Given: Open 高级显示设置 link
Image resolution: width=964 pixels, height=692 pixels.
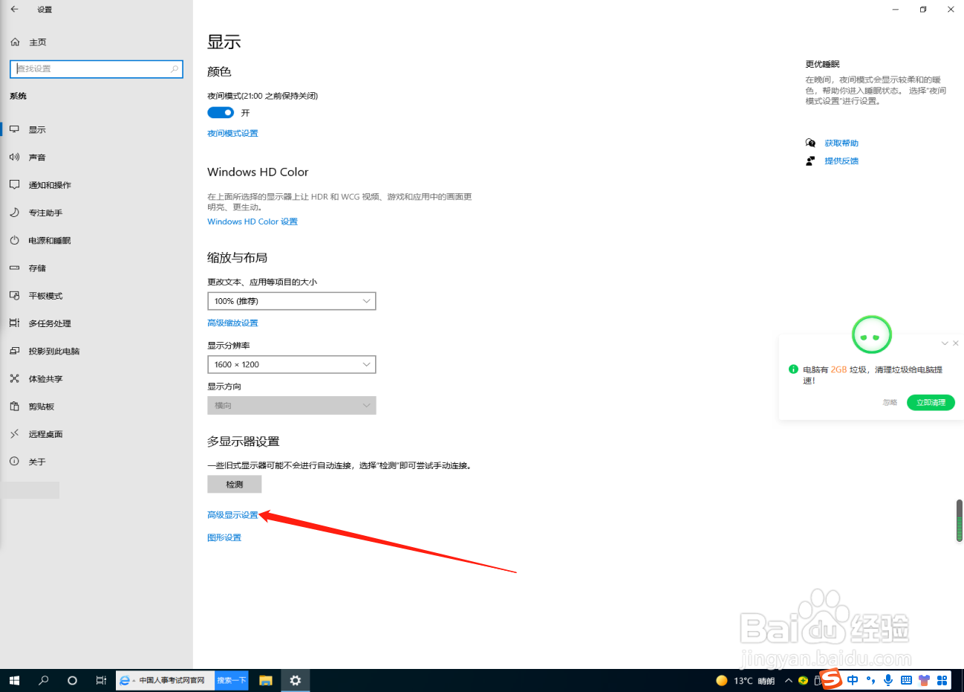Looking at the screenshot, I should tap(232, 515).
